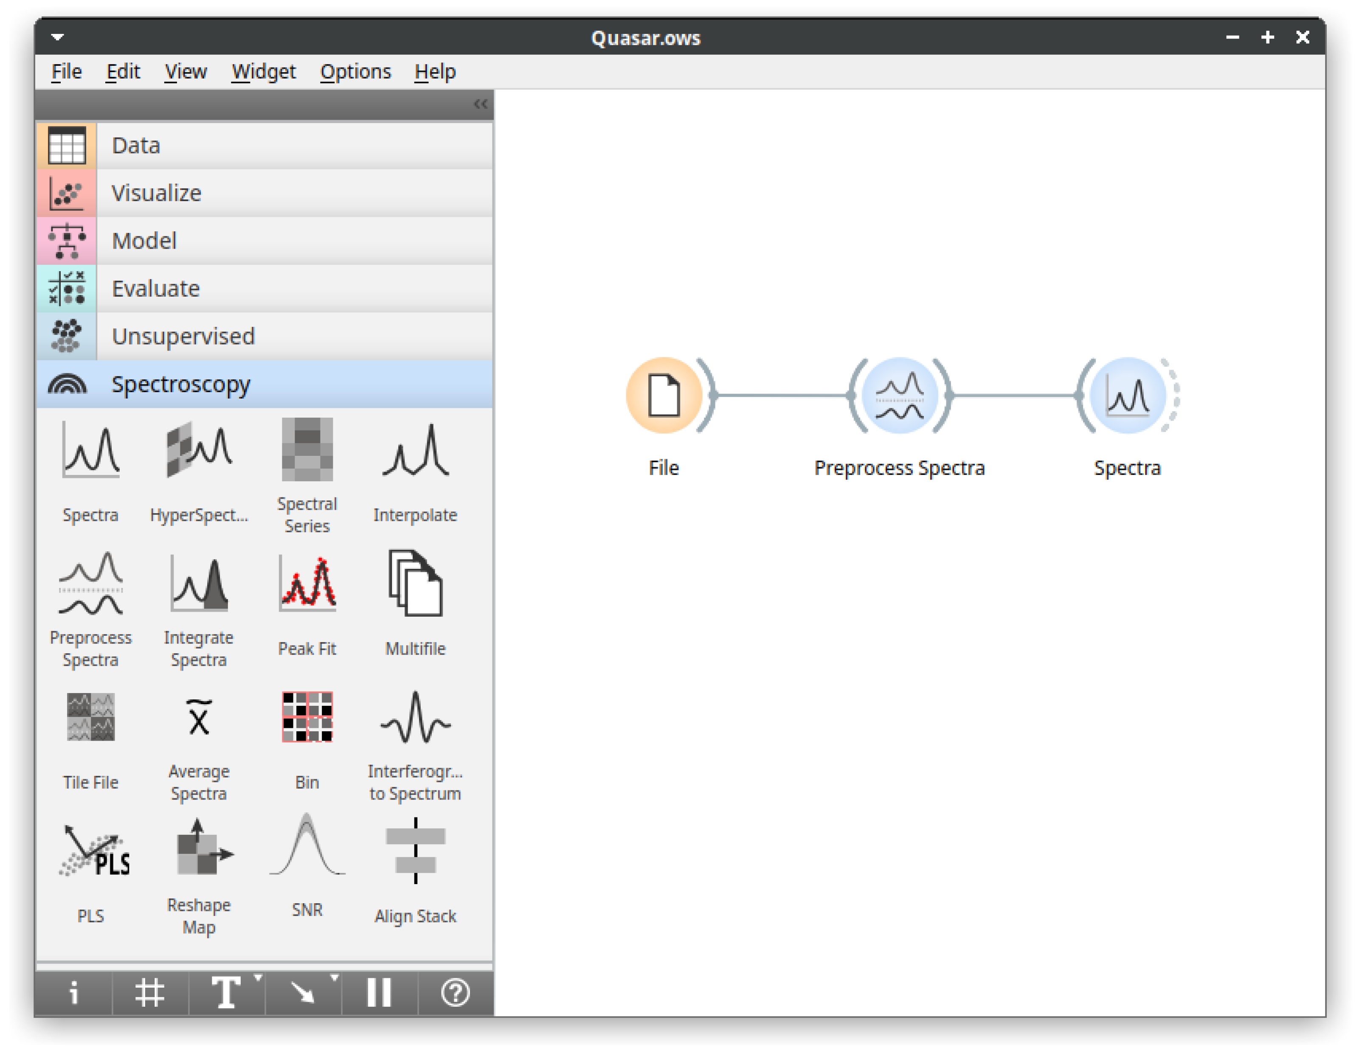Pick the Interferogram to Spectrum widget

(415, 717)
